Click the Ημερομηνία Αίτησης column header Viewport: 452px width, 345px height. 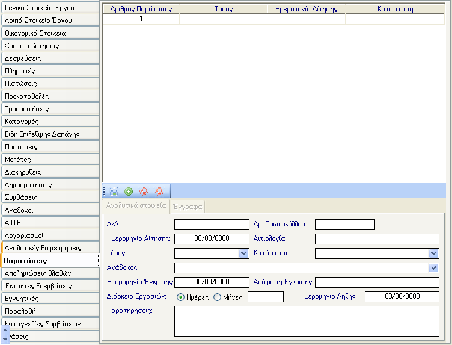coord(307,9)
